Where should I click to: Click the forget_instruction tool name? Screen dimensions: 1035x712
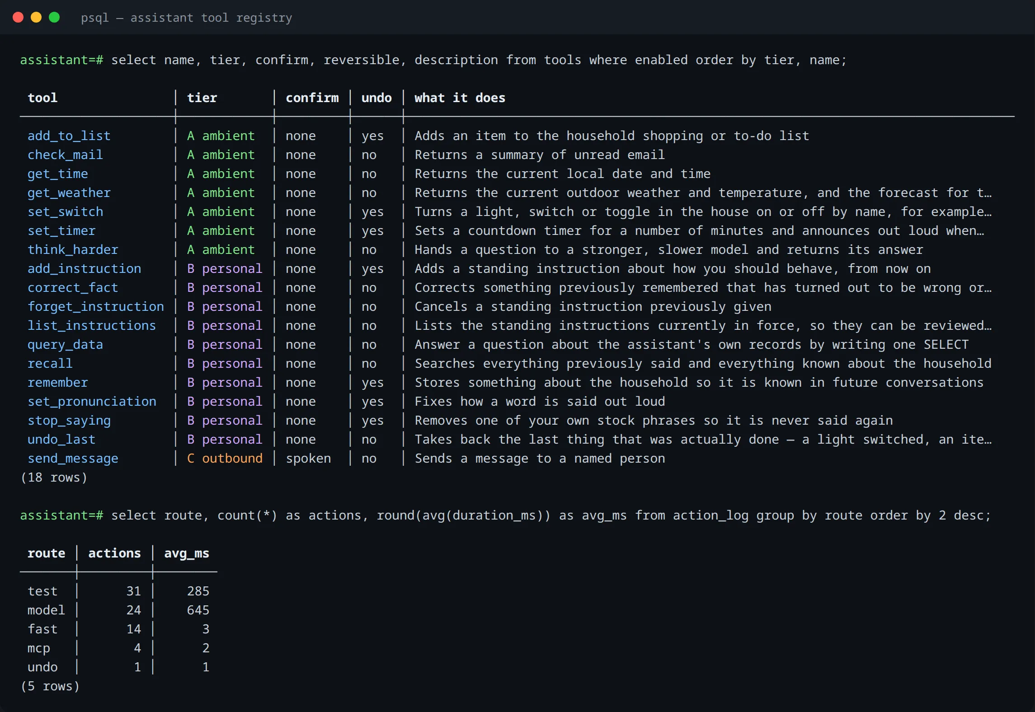coord(96,307)
